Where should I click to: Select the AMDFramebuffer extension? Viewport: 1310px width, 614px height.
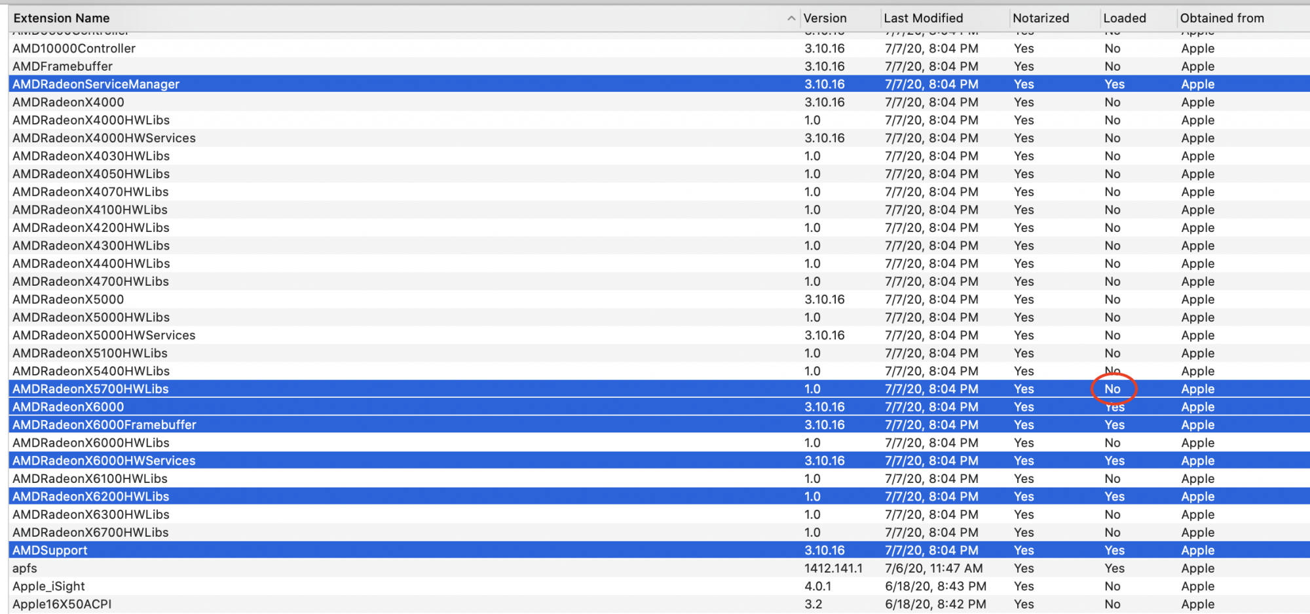[659, 66]
